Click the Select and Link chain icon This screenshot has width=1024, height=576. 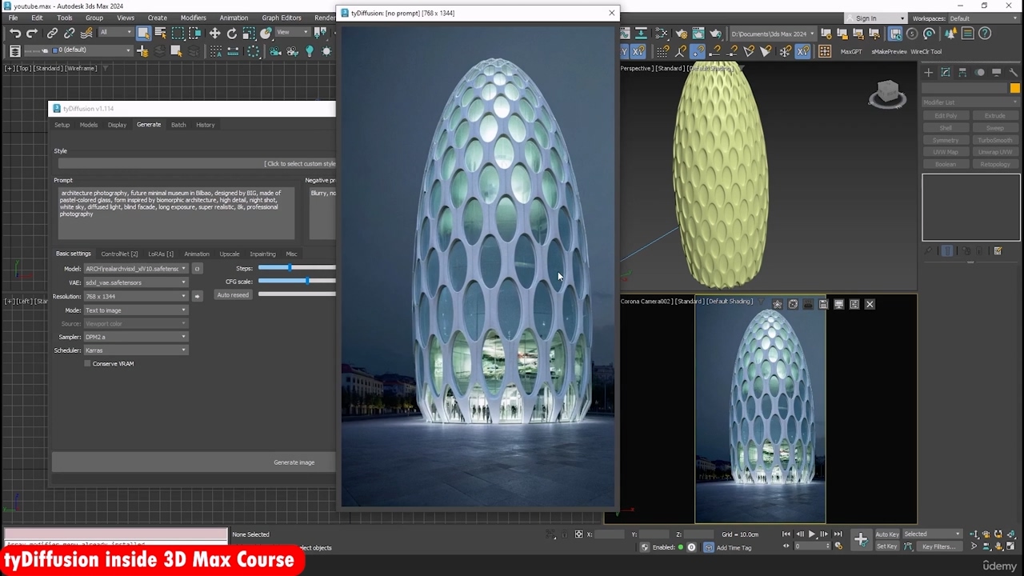coord(52,34)
